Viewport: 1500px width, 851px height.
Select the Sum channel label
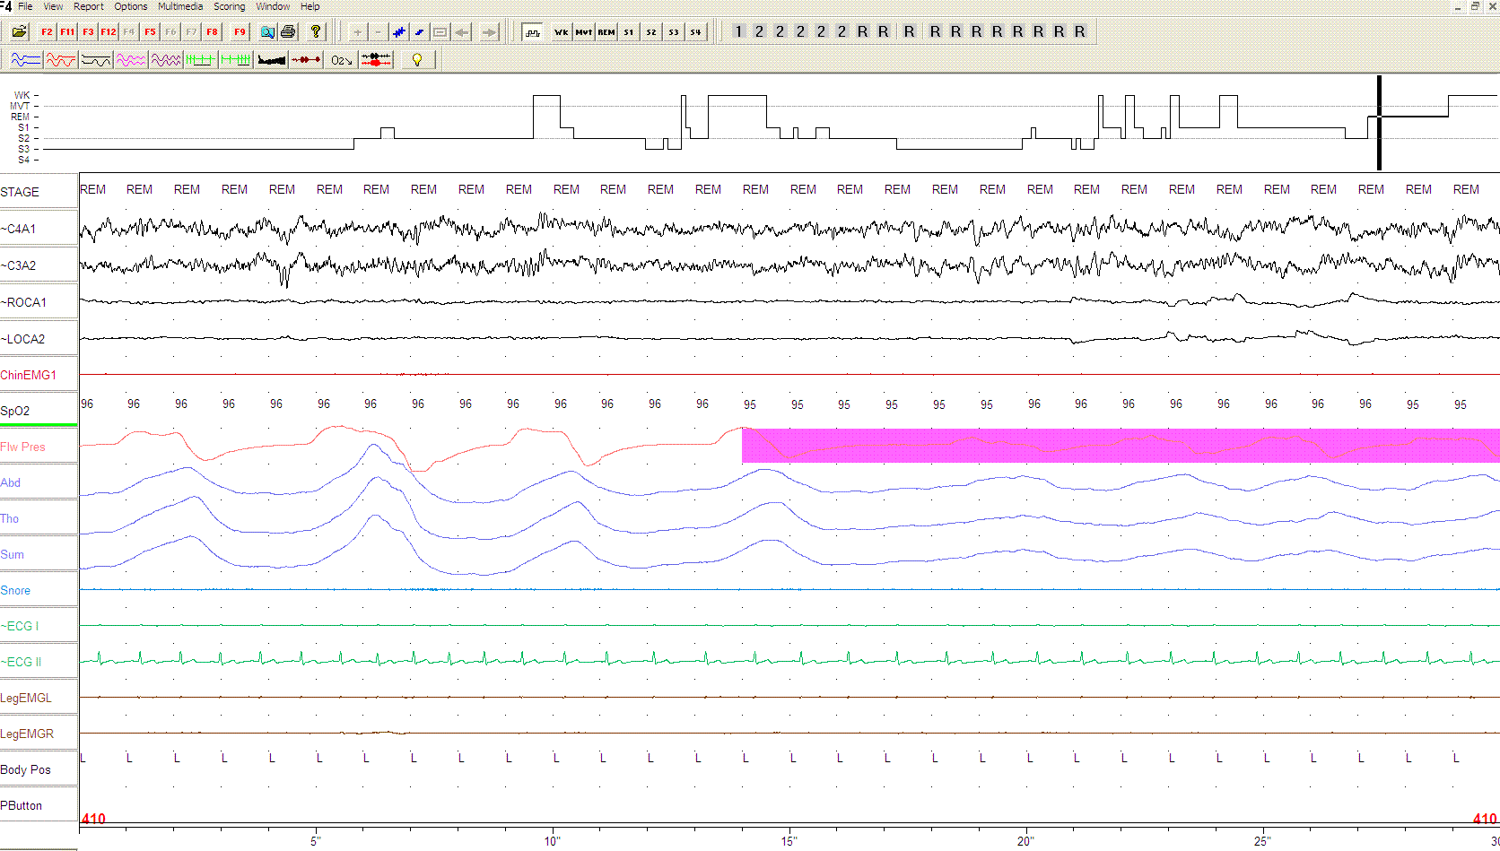pyautogui.click(x=39, y=554)
